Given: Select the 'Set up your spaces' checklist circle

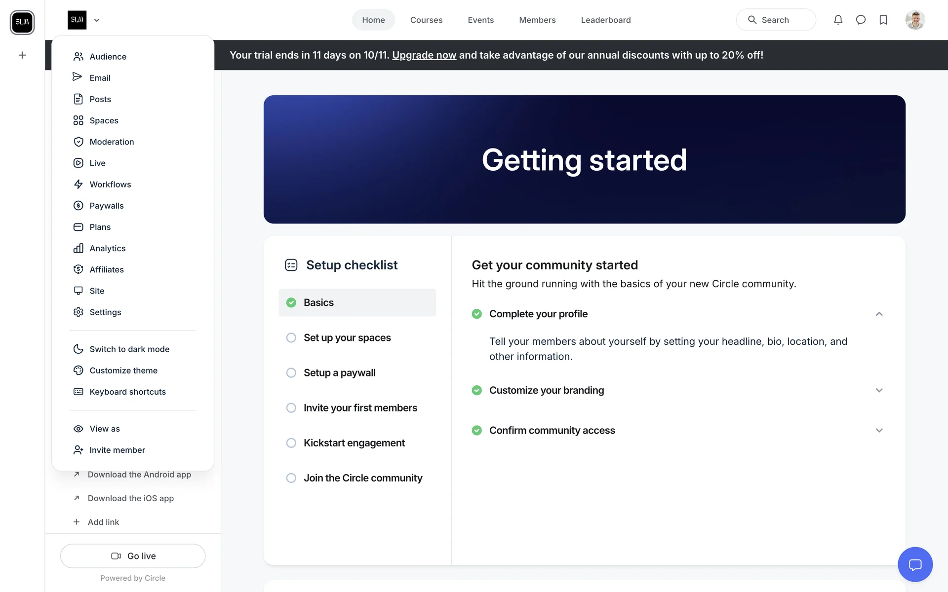Looking at the screenshot, I should 291,338.
